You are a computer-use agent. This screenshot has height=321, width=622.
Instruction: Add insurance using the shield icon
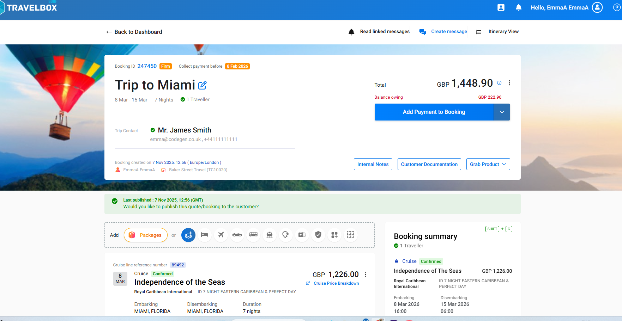coord(318,235)
